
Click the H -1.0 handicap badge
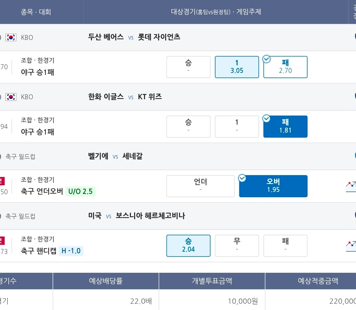[71, 251]
